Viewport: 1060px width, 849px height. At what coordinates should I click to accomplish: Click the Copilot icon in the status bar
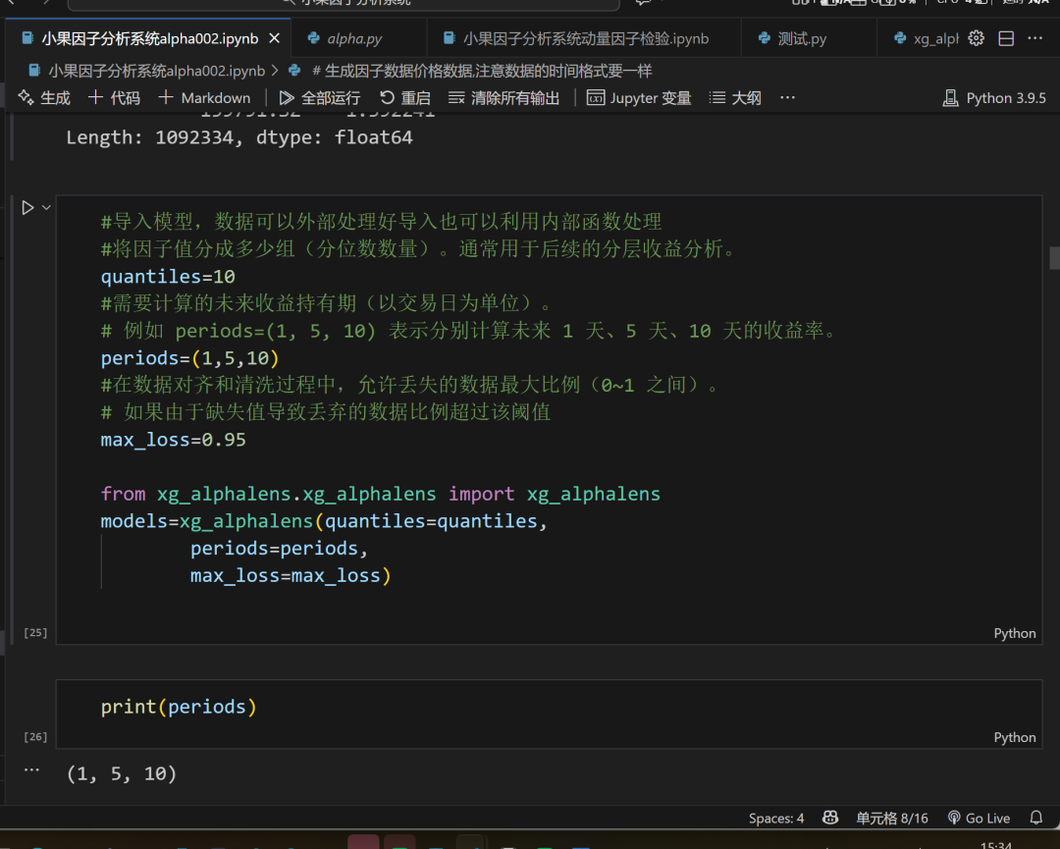pyautogui.click(x=830, y=818)
